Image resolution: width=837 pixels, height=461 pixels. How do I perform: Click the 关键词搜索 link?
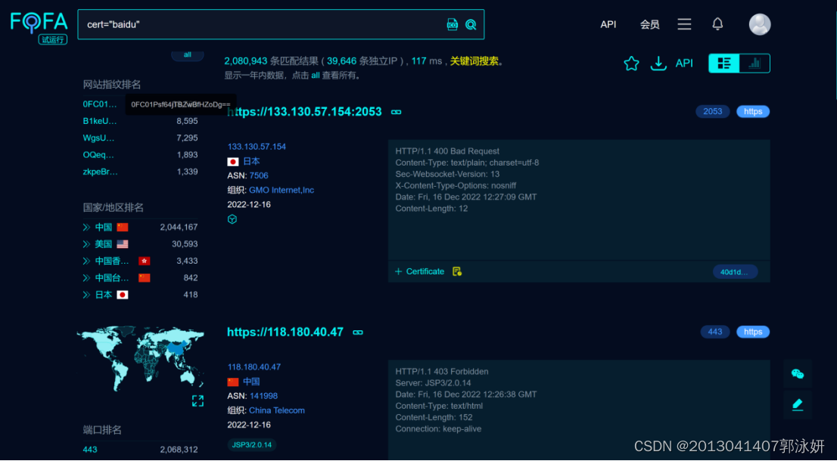pos(474,61)
